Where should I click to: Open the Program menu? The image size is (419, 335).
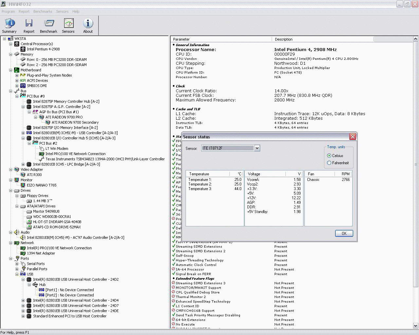click(8, 11)
